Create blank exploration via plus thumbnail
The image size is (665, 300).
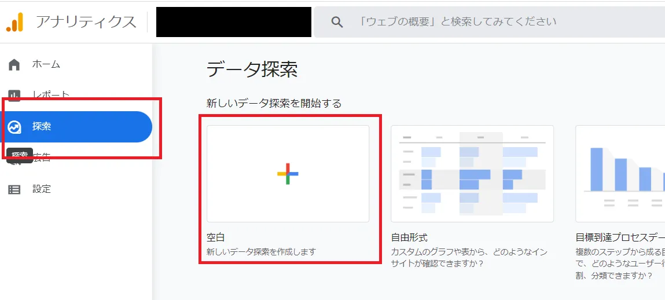(288, 174)
